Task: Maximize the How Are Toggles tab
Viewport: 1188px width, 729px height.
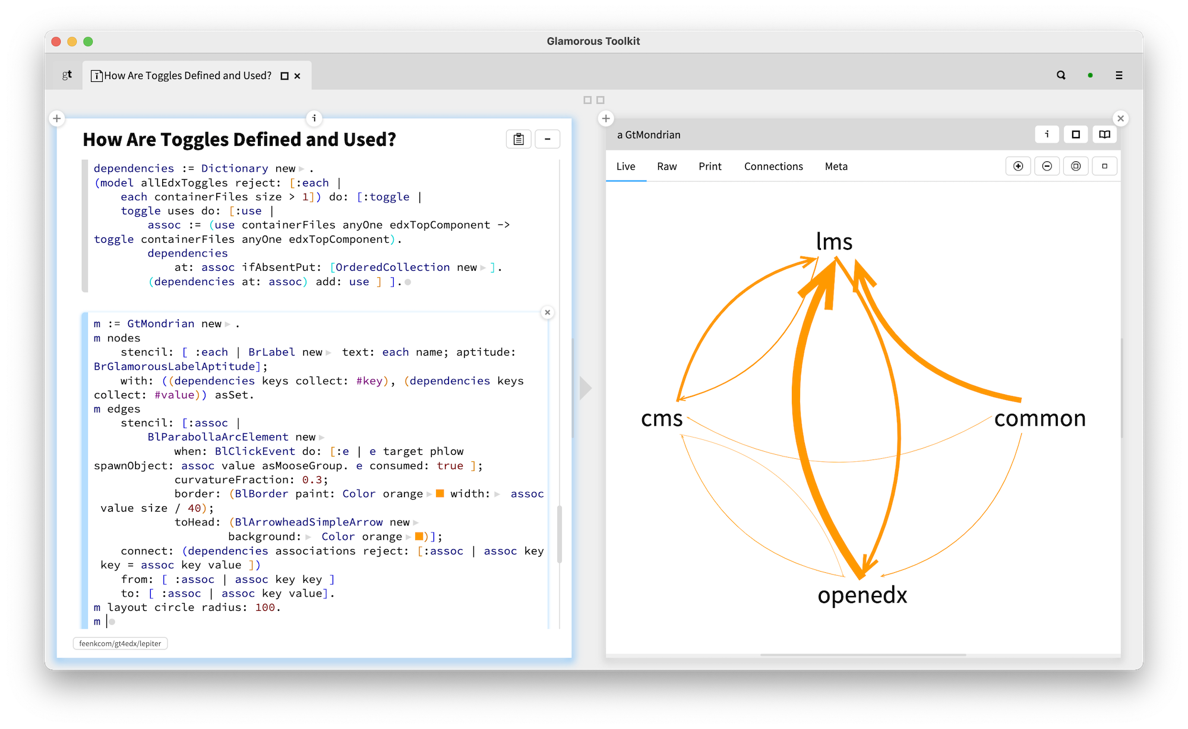Action: (x=285, y=76)
